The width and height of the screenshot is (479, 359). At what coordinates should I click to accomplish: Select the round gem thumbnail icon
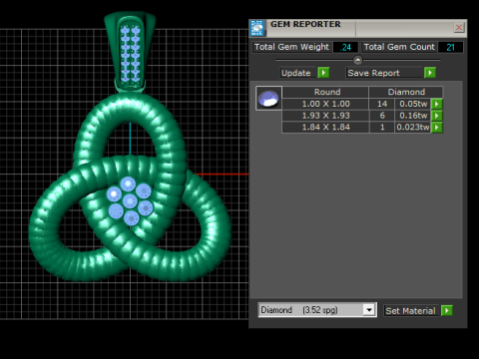click(268, 98)
